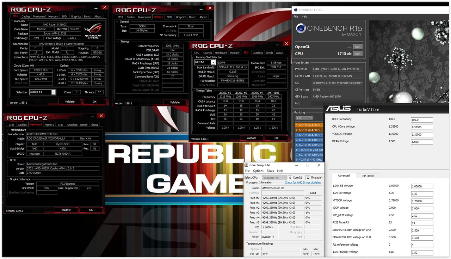This screenshot has width=451, height=259.
Task: Select the Advanced tab in TurboV Core
Action: (x=344, y=175)
